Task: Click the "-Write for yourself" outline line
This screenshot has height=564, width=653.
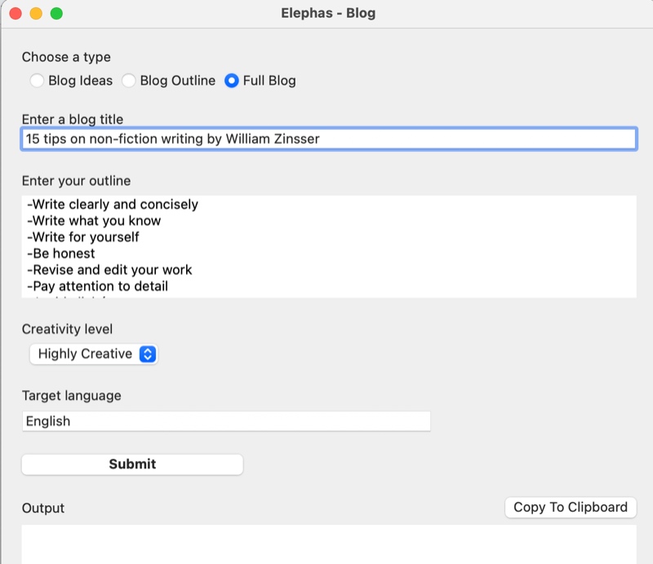Action: pyautogui.click(x=83, y=237)
